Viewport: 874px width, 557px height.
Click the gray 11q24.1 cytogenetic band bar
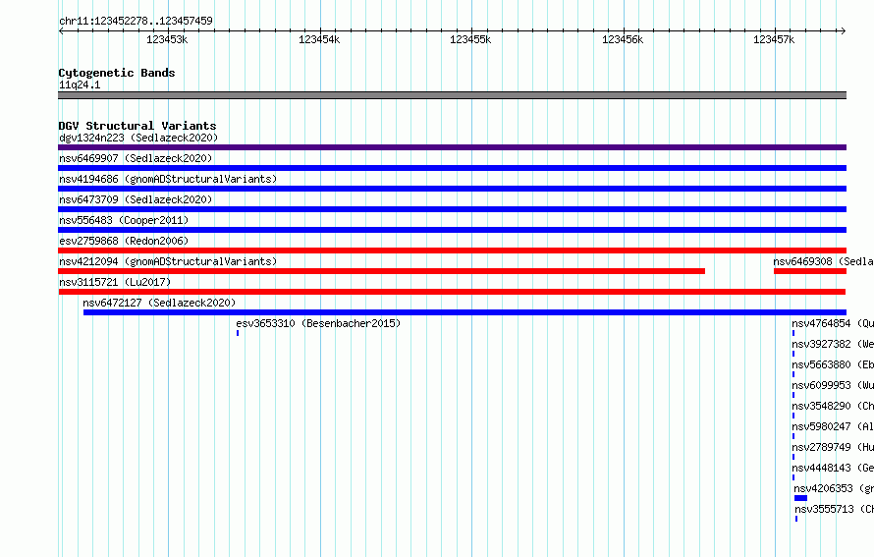point(452,95)
